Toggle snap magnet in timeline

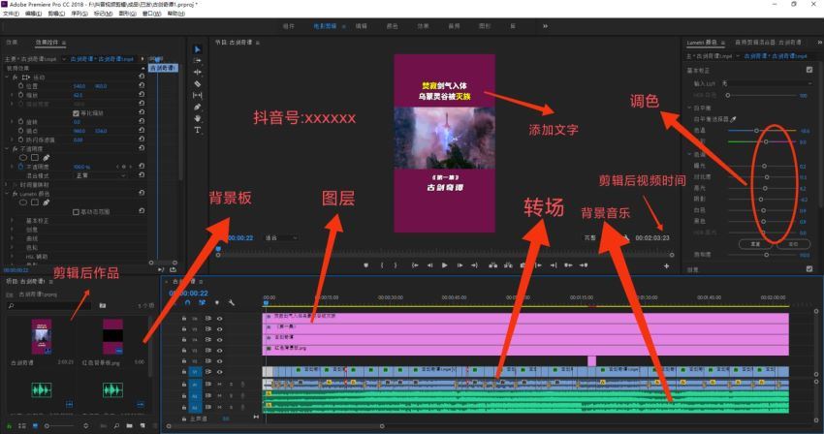pos(187,302)
